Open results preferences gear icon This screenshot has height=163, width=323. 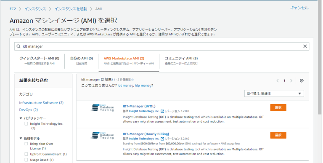(x=302, y=81)
